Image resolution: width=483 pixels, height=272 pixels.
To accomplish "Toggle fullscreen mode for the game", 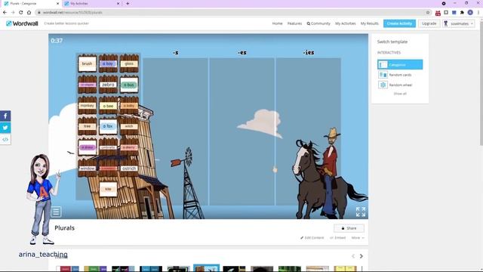I will click(x=361, y=212).
